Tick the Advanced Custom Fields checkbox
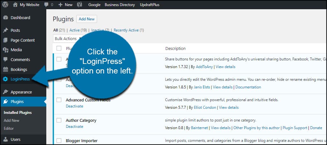The image size is (327, 145). point(59,100)
